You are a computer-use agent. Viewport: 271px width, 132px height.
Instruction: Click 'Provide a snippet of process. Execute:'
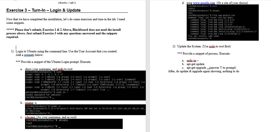204,54
